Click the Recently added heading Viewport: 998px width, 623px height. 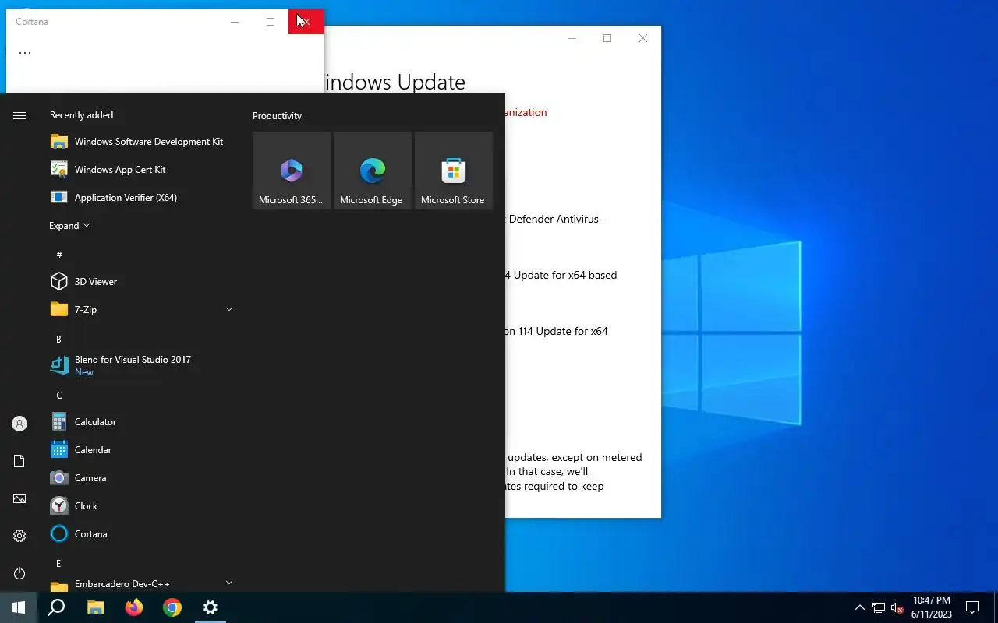pos(81,115)
